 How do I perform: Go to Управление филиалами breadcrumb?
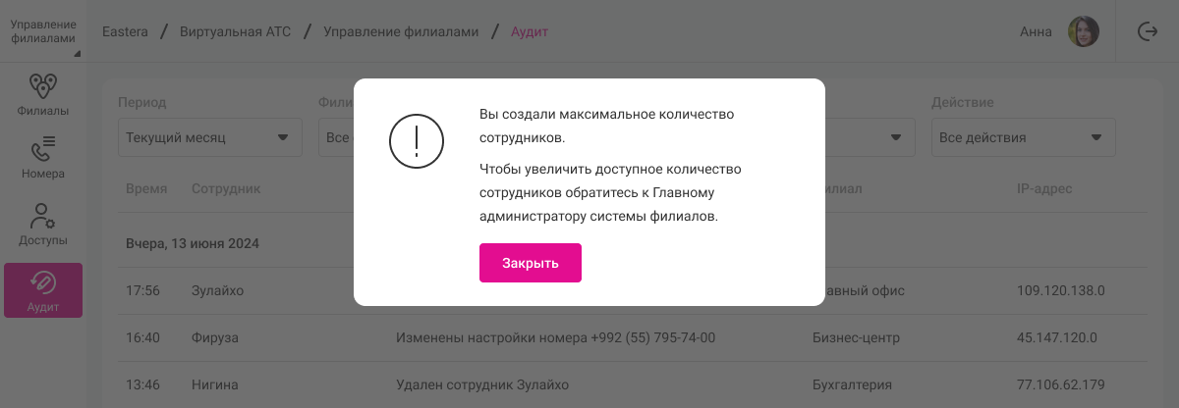click(401, 31)
